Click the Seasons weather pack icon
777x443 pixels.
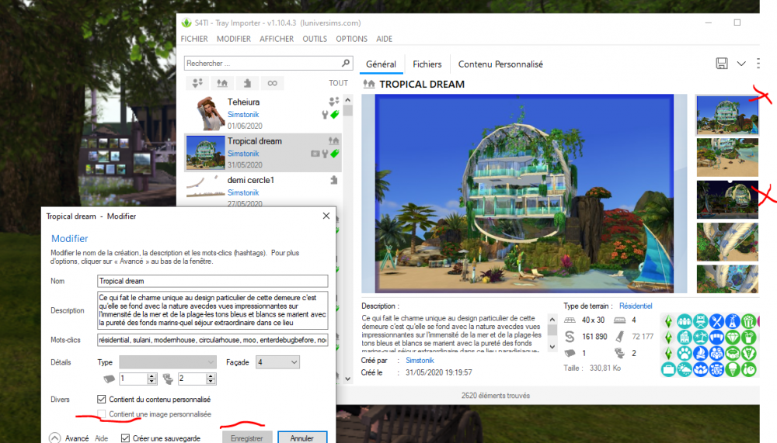(x=685, y=369)
